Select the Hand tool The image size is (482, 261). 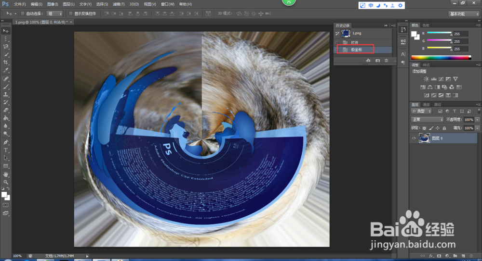pyautogui.click(x=5, y=174)
